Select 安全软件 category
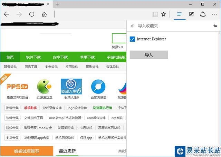Image resolution: width=221 pixels, height=157 pixels. click(x=51, y=67)
